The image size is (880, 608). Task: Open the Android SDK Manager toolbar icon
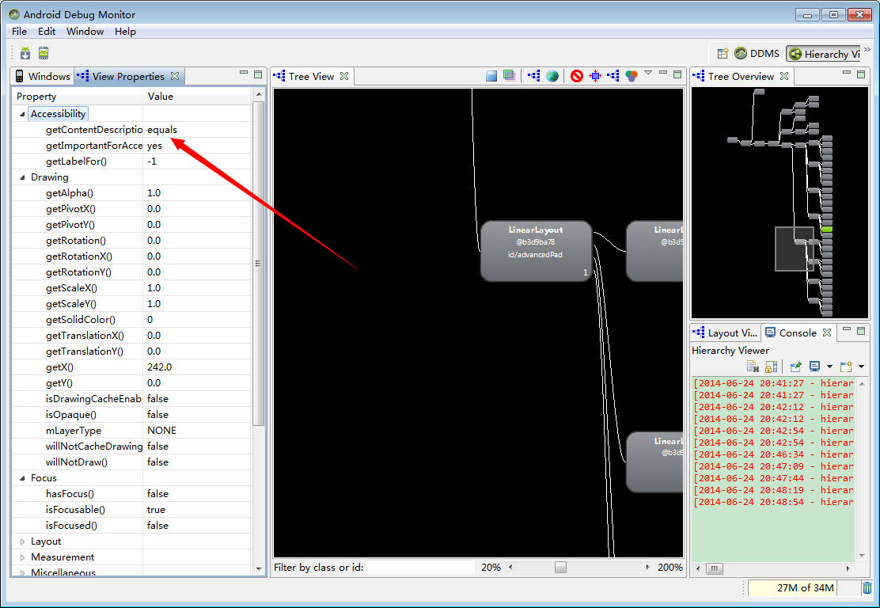[25, 54]
